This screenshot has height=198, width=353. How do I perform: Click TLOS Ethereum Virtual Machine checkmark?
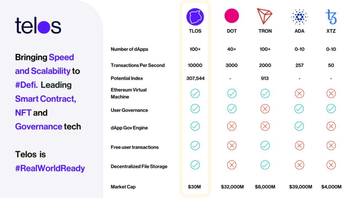[195, 93]
